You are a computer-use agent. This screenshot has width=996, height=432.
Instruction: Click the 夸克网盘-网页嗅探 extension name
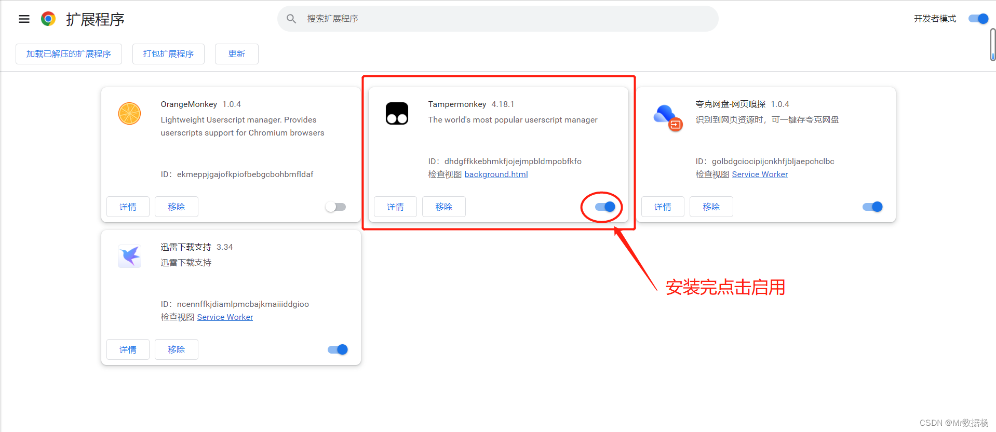[x=731, y=104]
